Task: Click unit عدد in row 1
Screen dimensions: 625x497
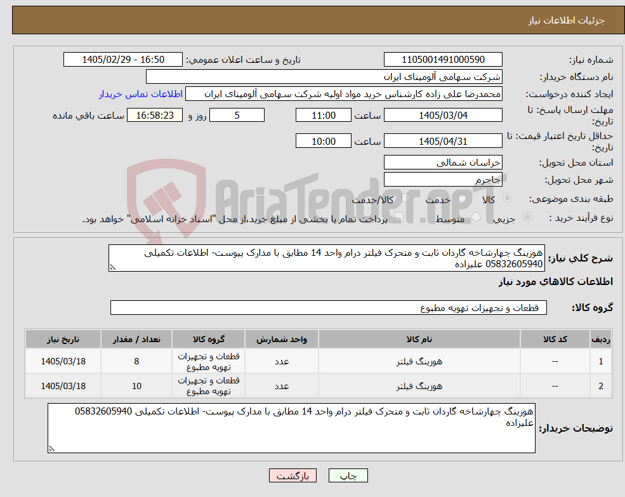Action: [282, 361]
